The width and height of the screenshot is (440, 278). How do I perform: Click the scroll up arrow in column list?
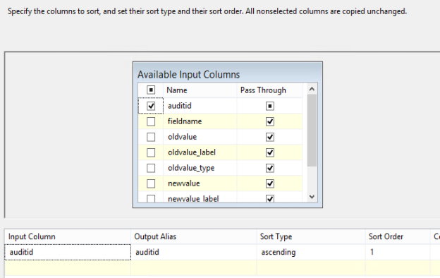(312, 90)
